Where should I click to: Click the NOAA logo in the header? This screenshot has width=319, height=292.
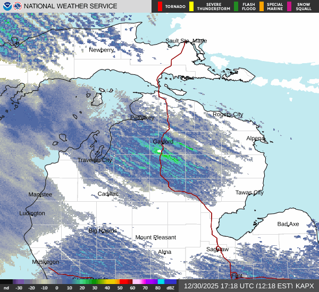(6, 6)
